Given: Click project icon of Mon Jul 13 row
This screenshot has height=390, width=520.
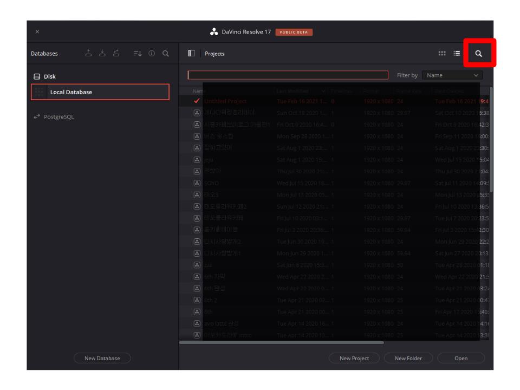Looking at the screenshot, I should coord(197,194).
